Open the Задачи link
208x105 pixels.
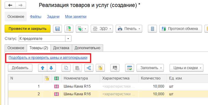(53, 17)
